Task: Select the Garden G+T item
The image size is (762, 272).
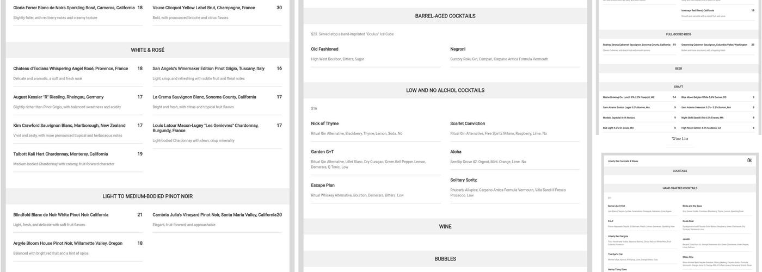Action: [x=322, y=152]
